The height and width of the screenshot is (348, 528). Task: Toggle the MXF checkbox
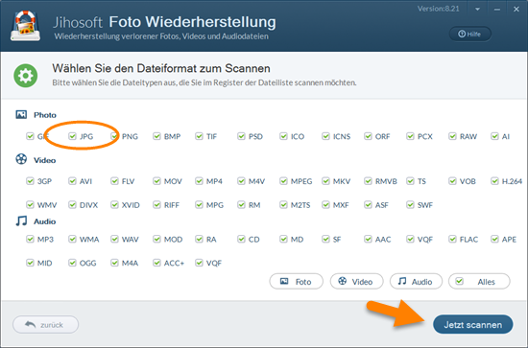325,205
